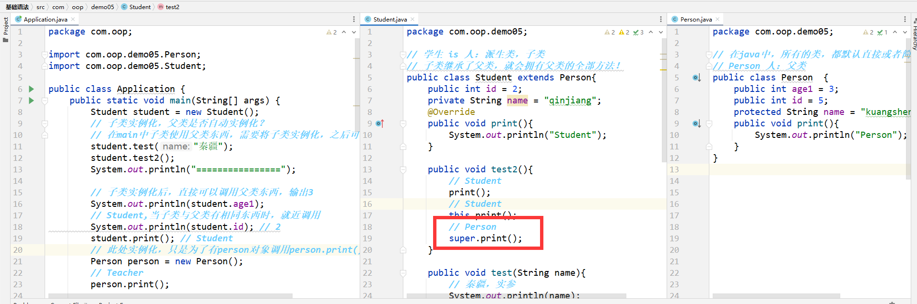Click the overridden marker beside class Person
Image resolution: width=917 pixels, height=304 pixels.
697,78
